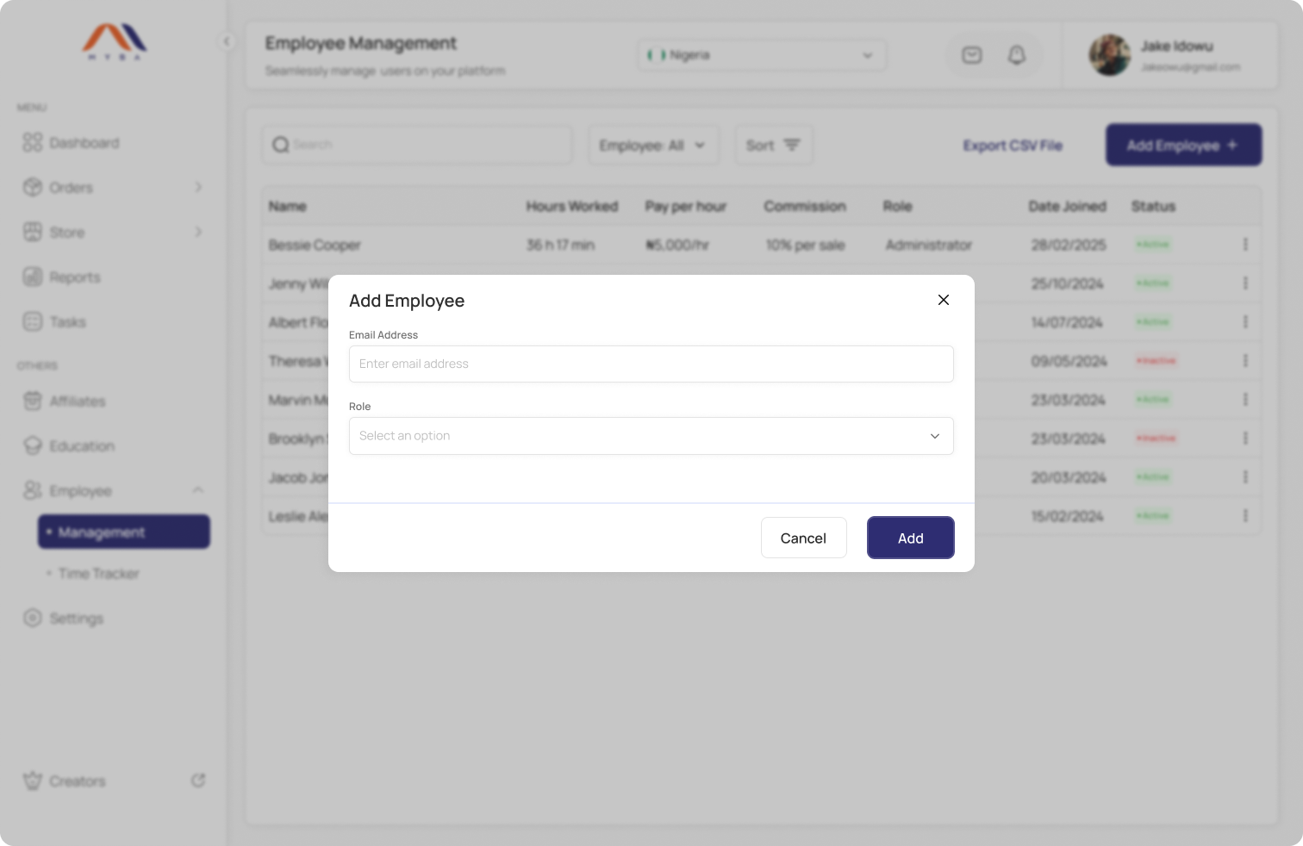Click the Status column header

tap(1153, 206)
